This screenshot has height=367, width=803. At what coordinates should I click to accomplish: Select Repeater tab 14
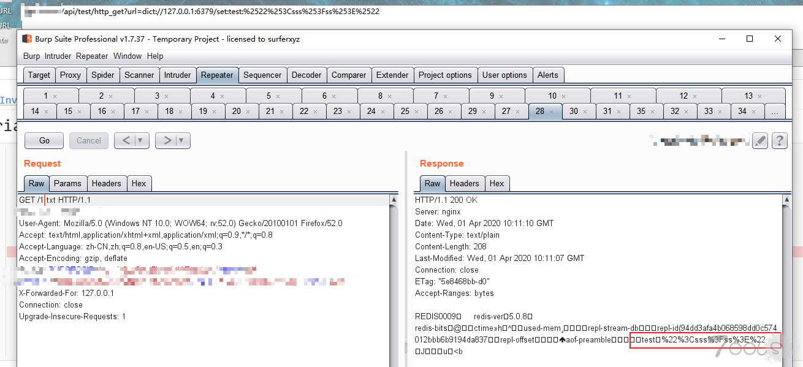(40, 112)
